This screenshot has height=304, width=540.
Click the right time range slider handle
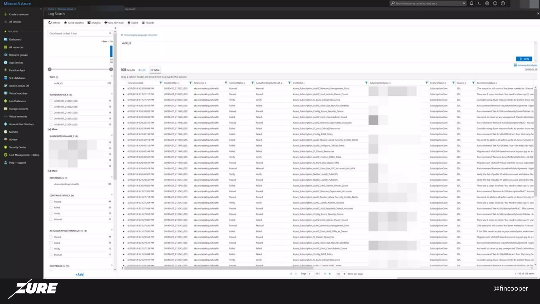[x=111, y=69]
